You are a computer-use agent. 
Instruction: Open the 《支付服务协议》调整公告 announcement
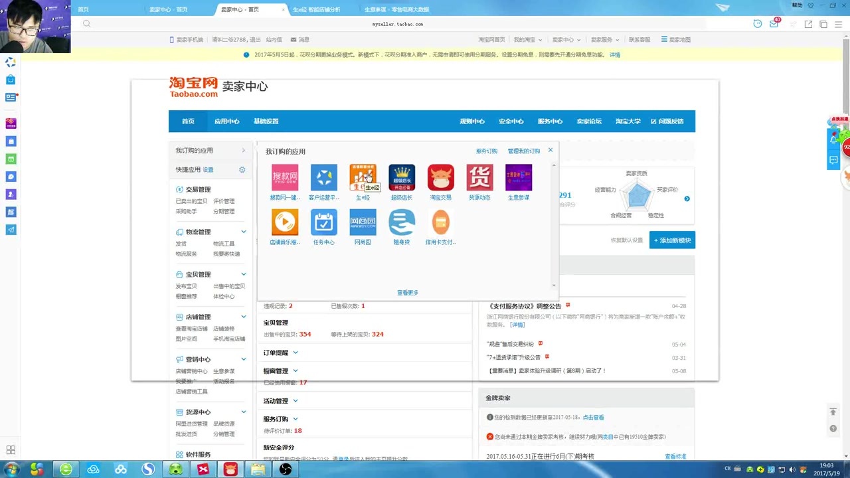coord(525,306)
